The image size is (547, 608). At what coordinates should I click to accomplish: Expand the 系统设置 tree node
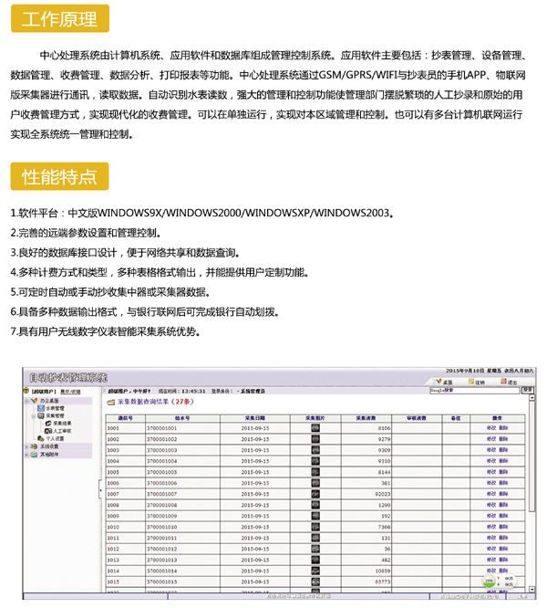point(26,446)
